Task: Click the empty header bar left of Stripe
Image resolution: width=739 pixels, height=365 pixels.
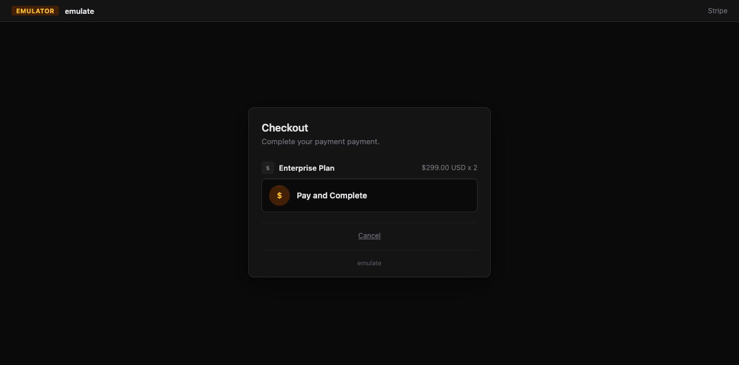Action: pyautogui.click(x=404, y=11)
